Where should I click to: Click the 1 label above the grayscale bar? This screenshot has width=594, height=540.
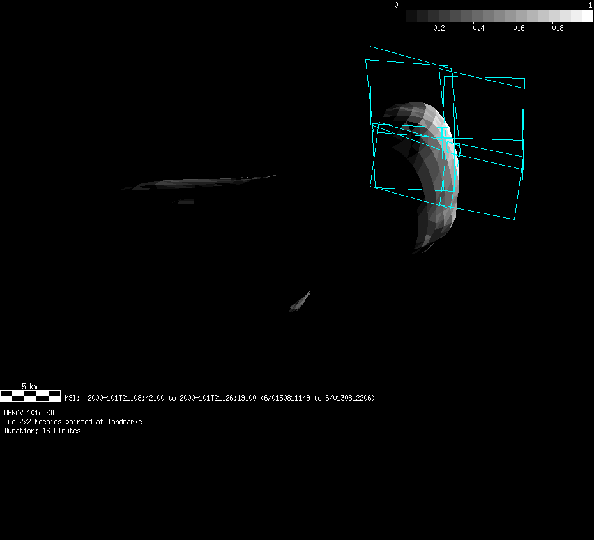tap(590, 4)
